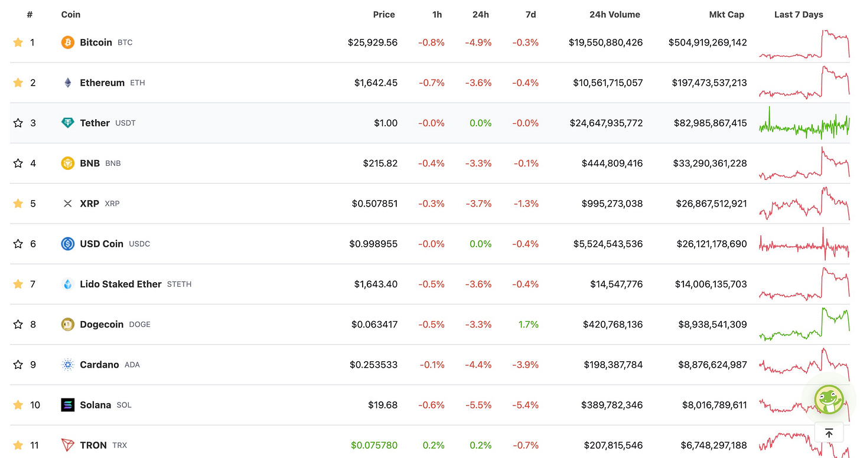The height and width of the screenshot is (458, 860).
Task: Click Solana 24h change -5.5%
Action: coord(479,405)
